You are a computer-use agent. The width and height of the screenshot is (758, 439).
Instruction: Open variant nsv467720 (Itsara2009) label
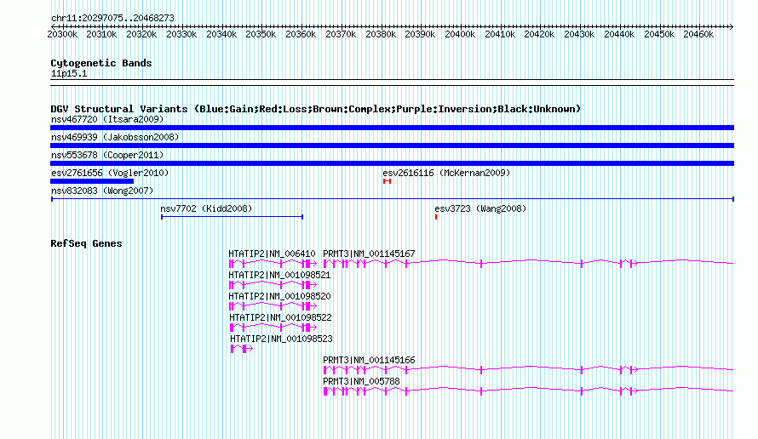pyautogui.click(x=107, y=119)
